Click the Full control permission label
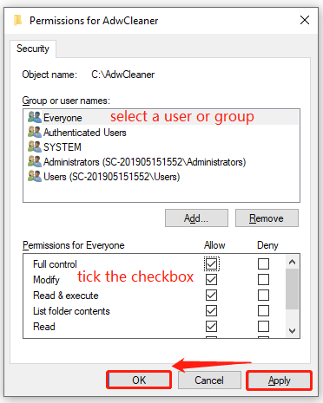The height and width of the screenshot is (403, 323). coord(55,264)
